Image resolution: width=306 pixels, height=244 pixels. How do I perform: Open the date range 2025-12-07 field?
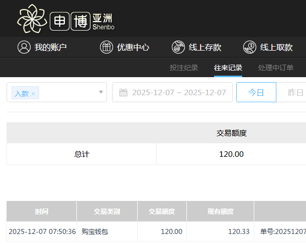(x=172, y=92)
